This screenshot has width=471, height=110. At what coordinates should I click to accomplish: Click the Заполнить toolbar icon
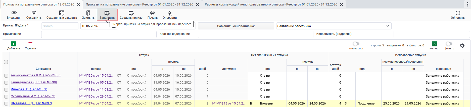pos(107,13)
